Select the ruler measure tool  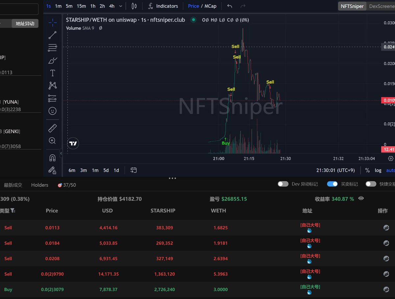click(x=52, y=128)
